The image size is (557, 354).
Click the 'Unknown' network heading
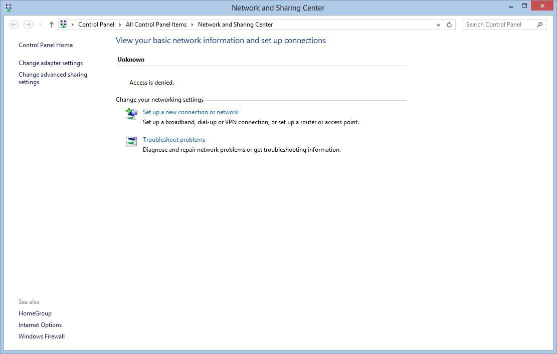click(131, 60)
